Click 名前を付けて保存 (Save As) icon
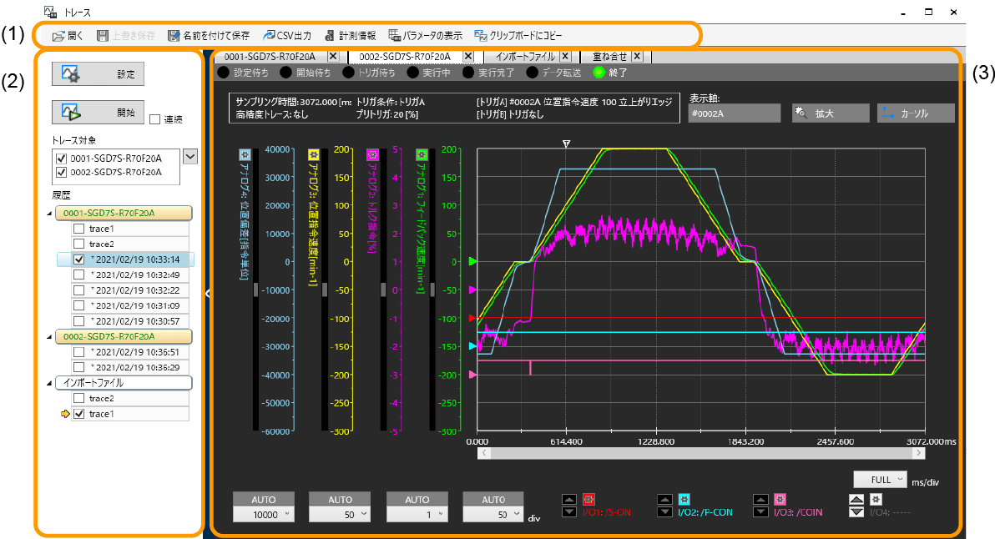The height and width of the screenshot is (539, 995). (x=174, y=36)
